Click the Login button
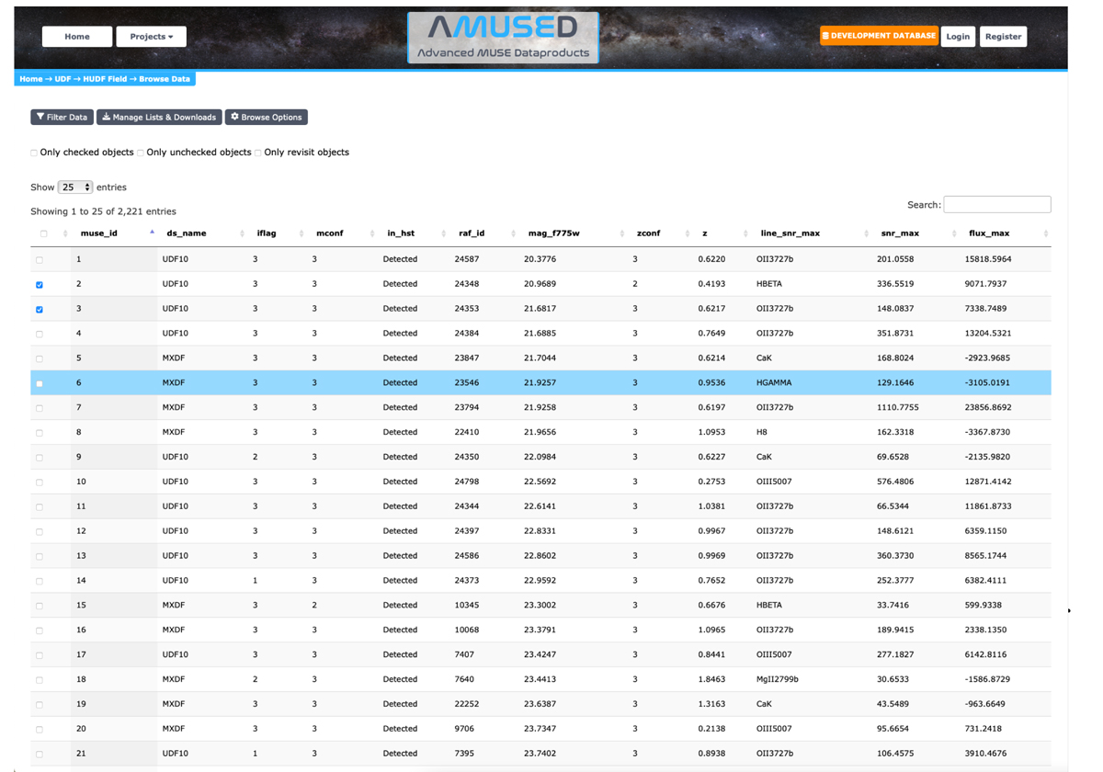Screen dimensions: 1103x772 coord(958,37)
